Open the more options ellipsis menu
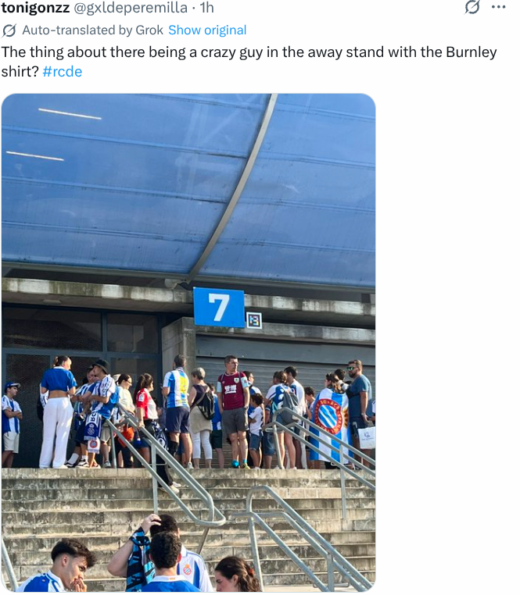This screenshot has width=520, height=595. coord(498,8)
